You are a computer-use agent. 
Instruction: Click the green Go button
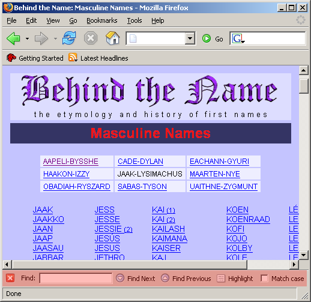point(213,38)
